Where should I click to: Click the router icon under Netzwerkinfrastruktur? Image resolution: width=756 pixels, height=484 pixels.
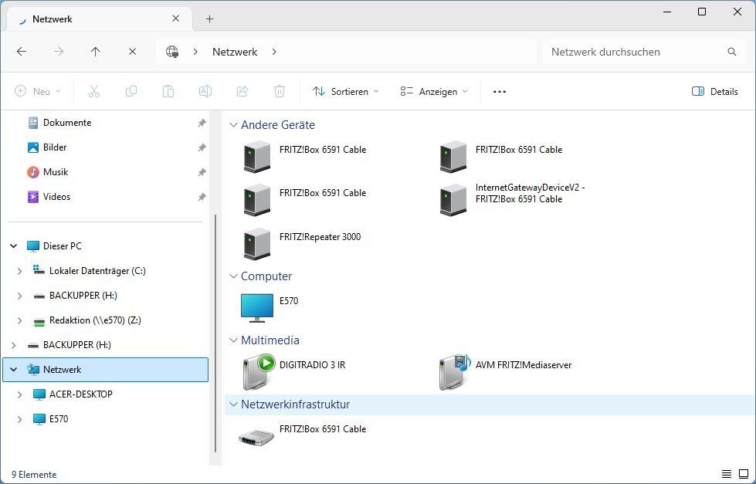(257, 436)
